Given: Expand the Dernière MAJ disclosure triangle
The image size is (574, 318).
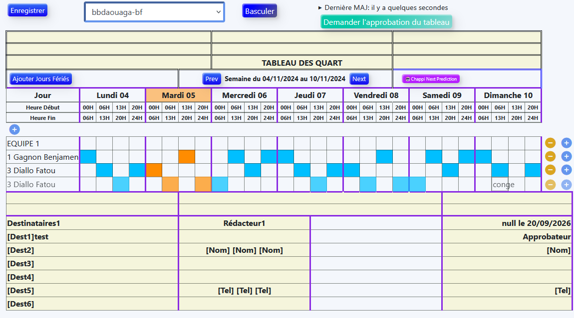Looking at the screenshot, I should coord(320,7).
